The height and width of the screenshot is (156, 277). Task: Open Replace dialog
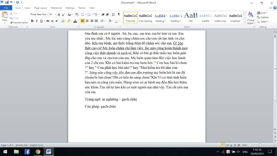pos(263,17)
